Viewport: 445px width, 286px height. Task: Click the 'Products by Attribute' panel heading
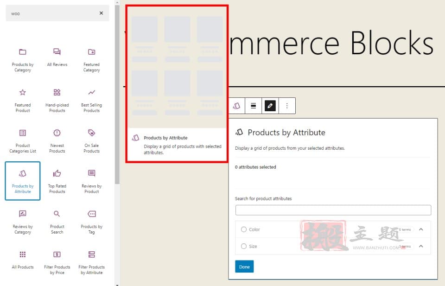click(x=286, y=133)
